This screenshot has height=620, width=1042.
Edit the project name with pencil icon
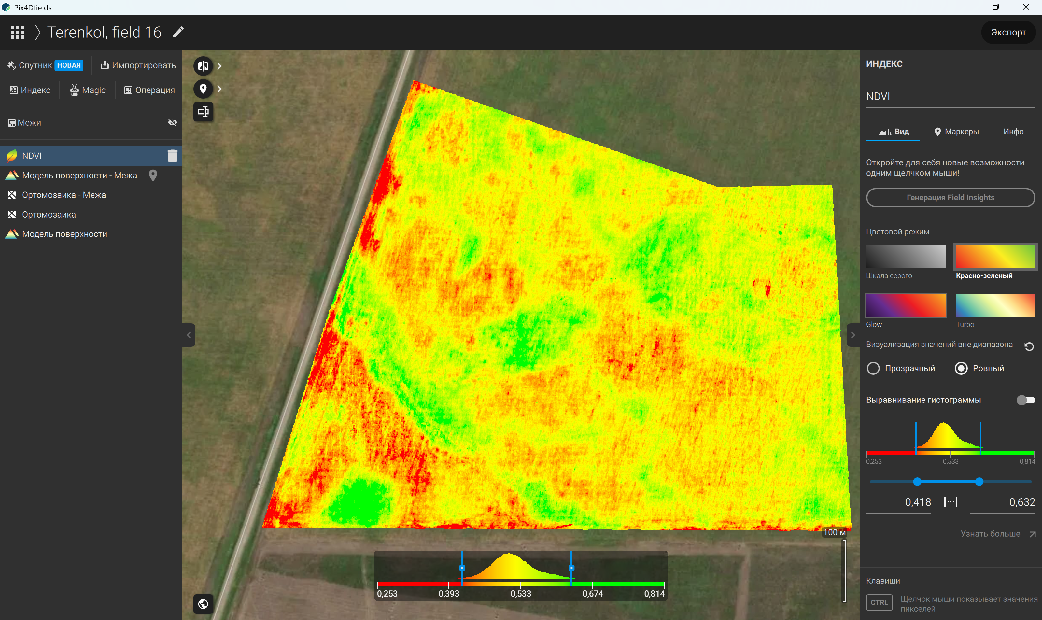(178, 32)
